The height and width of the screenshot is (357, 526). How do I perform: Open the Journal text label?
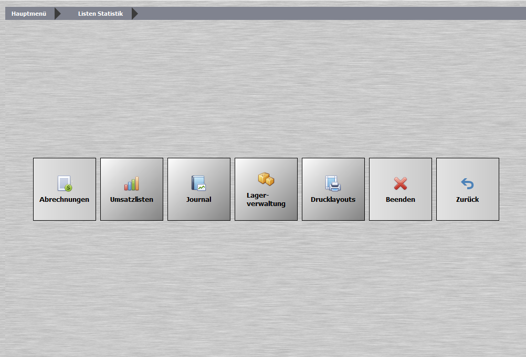(199, 200)
